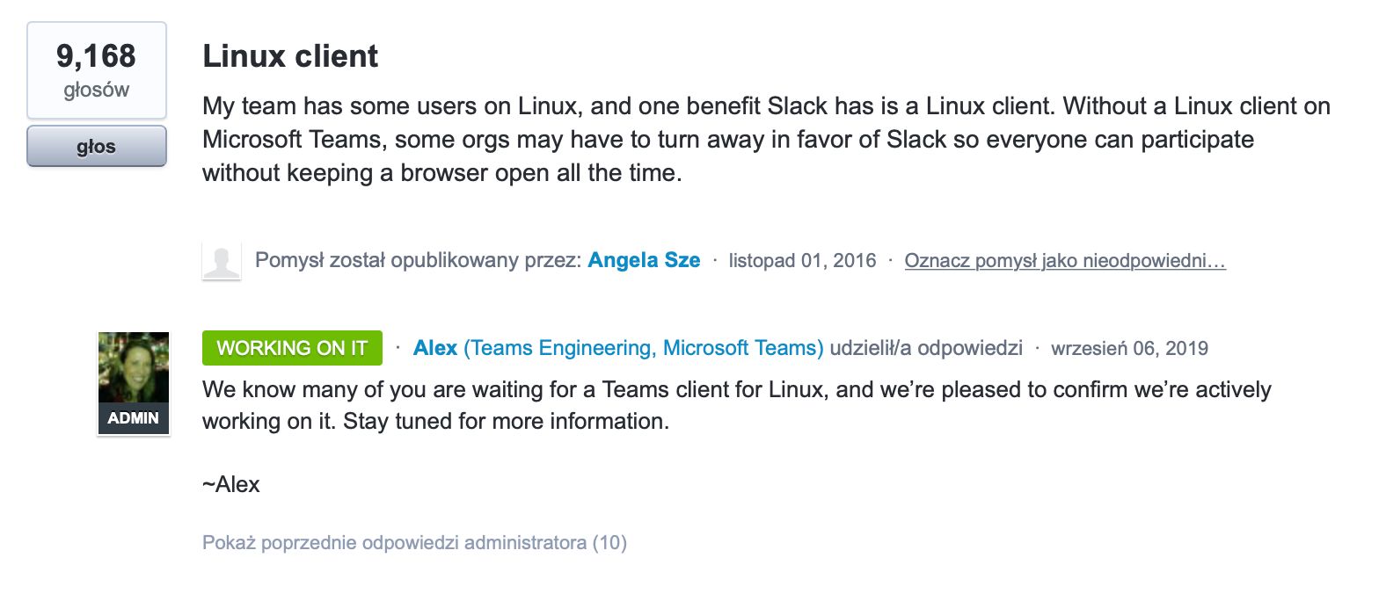This screenshot has width=1386, height=594.
Task: Click the green "WORKING ON IT" status badge
Action: click(292, 348)
